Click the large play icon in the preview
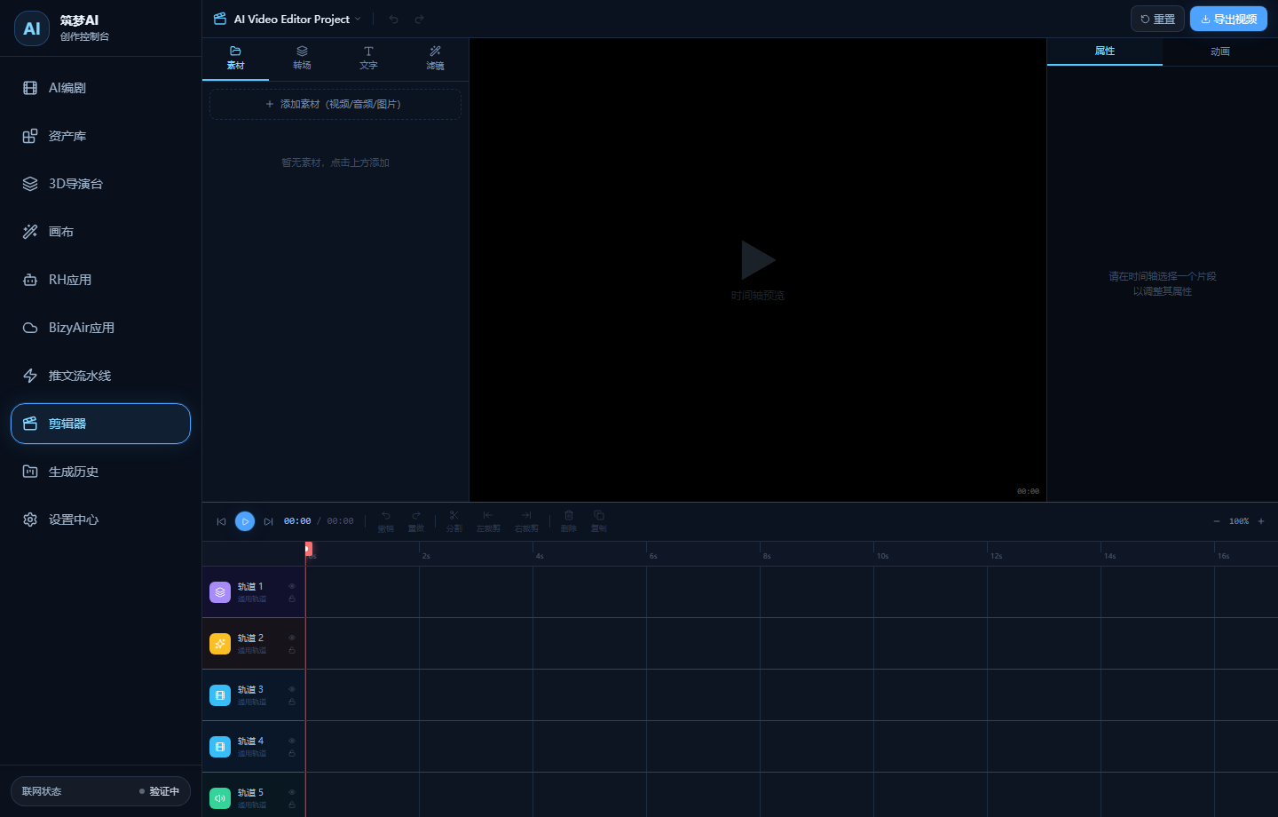This screenshot has height=817, width=1278. [x=758, y=260]
